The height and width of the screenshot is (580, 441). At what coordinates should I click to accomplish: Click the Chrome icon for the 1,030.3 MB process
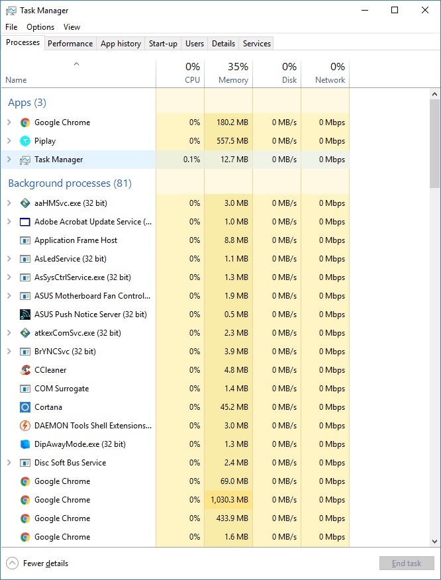point(24,500)
